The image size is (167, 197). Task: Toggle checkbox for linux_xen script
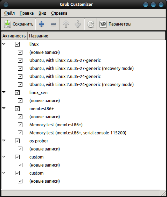[17, 93]
